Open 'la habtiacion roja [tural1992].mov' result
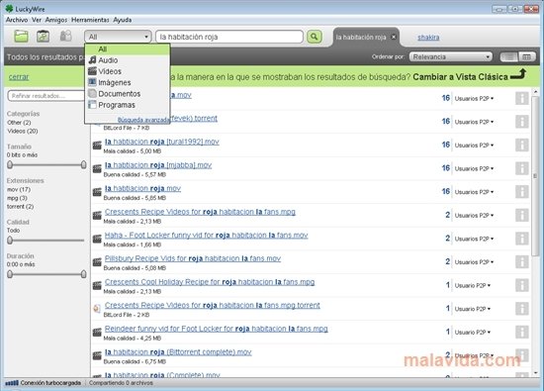Viewport: 544px width, 391px height. click(x=162, y=142)
